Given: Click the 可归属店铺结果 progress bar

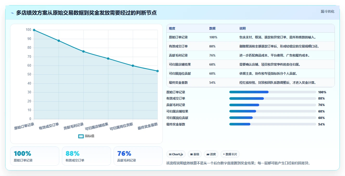Looking at the screenshot, I should pyautogui.click(x=273, y=111).
